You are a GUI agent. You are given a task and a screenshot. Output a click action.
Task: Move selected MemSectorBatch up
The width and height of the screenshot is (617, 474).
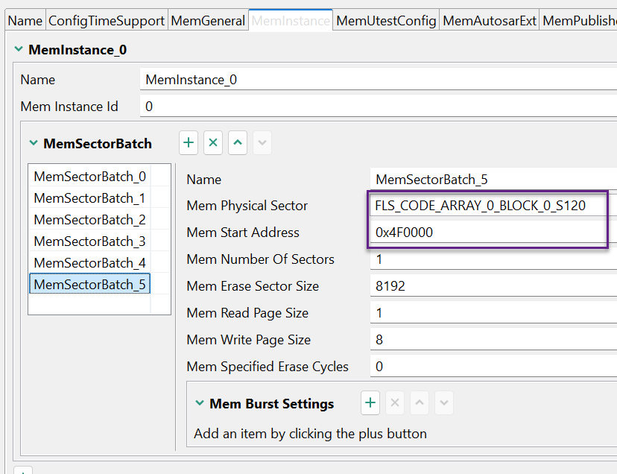238,142
